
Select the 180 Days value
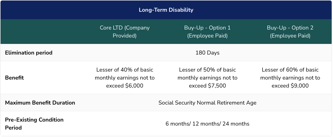(x=207, y=53)
